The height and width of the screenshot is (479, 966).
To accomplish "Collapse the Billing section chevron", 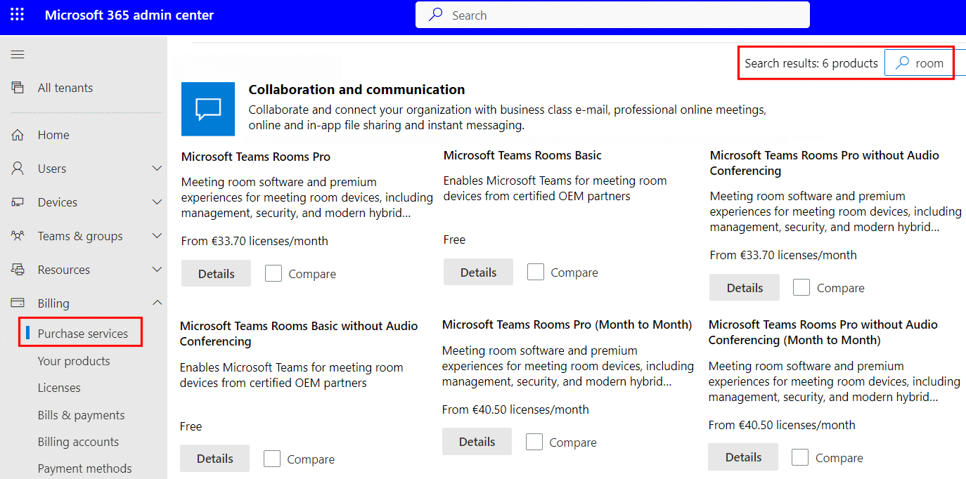I will (157, 303).
